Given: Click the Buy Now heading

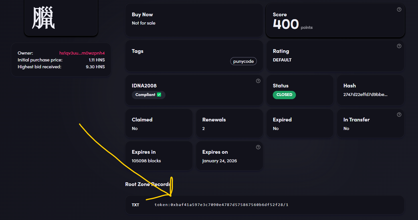Looking at the screenshot, I should click(x=142, y=15).
